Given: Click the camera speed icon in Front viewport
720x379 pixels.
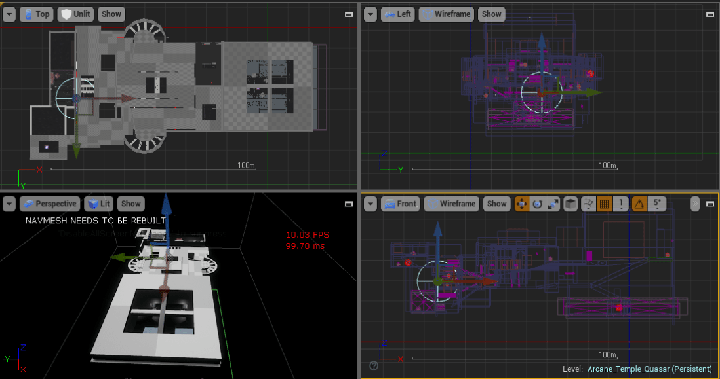Looking at the screenshot, I should 695,204.
